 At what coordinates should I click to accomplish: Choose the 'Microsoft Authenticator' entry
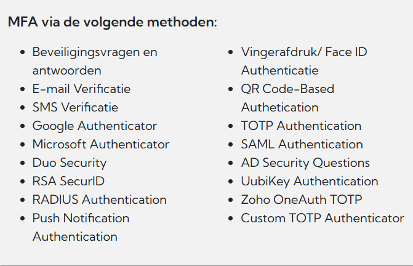point(100,144)
